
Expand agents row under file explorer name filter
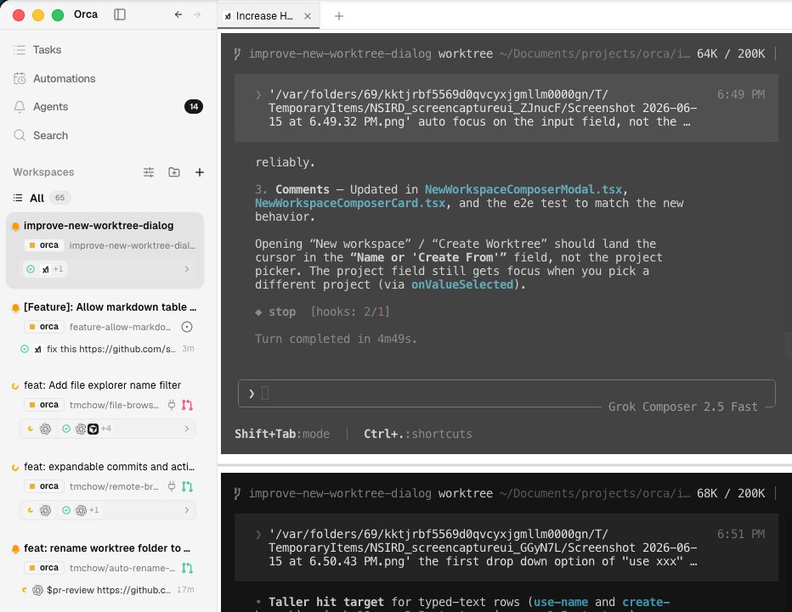(x=187, y=429)
